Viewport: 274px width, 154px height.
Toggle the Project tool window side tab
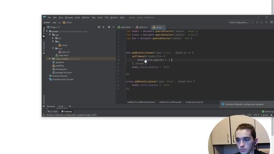[44, 32]
